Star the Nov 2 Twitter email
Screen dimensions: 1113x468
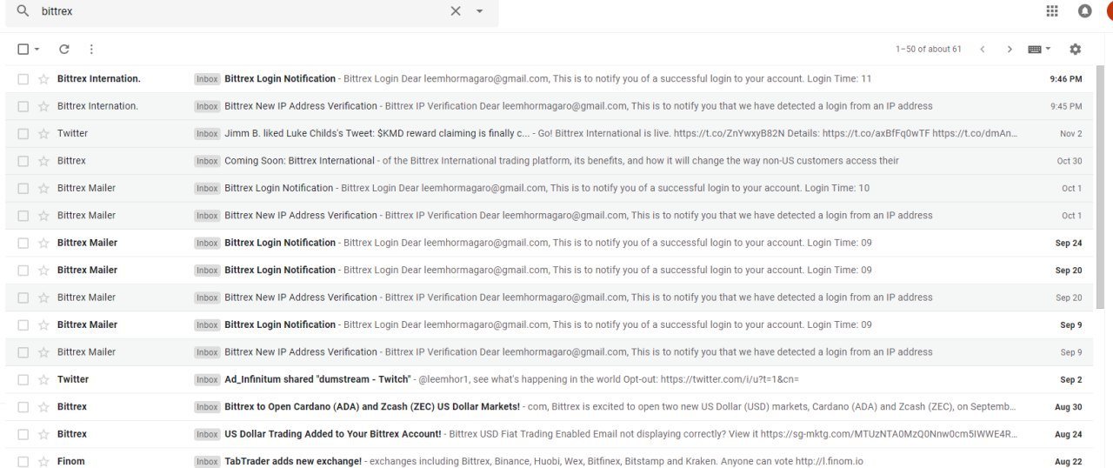pos(43,134)
